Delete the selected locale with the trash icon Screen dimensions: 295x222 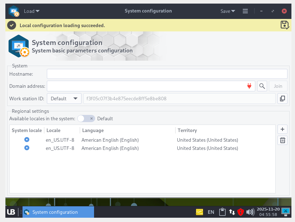[x=282, y=140]
